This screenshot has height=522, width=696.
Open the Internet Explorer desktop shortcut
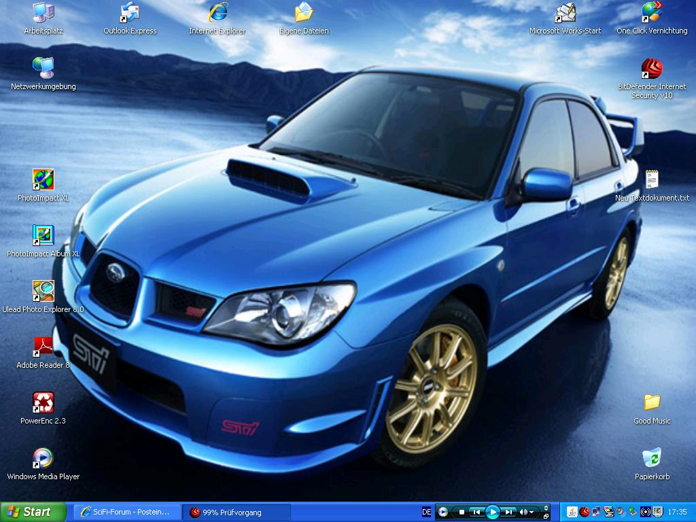[217, 12]
